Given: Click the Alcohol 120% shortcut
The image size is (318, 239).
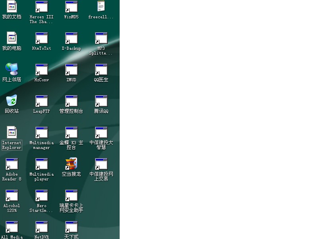Looking at the screenshot, I should (x=12, y=196).
